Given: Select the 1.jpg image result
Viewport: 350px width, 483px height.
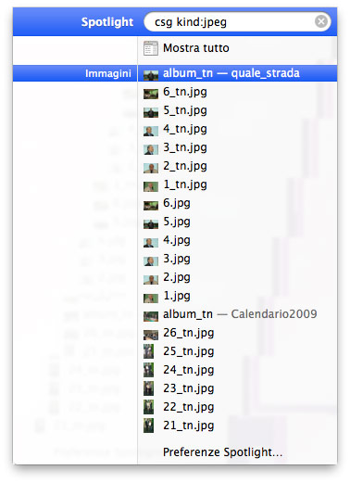Looking at the screenshot, I should [x=237, y=296].
